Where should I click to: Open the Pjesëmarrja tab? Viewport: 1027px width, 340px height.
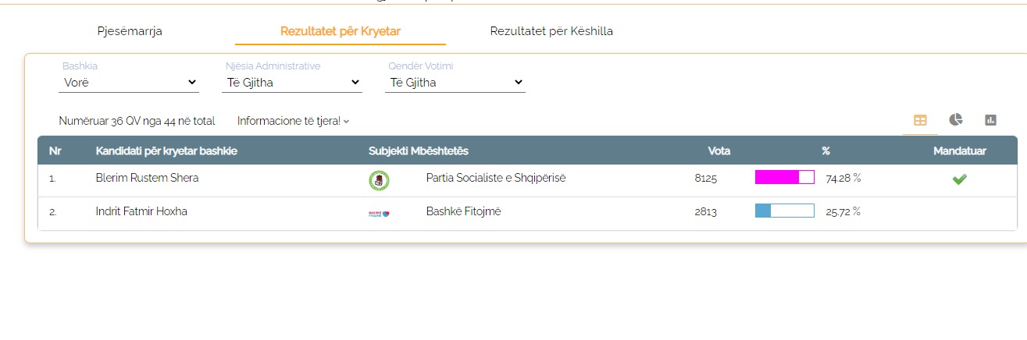click(130, 31)
